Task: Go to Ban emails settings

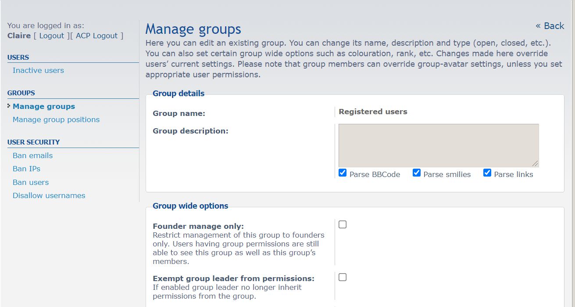Action: 32,155
